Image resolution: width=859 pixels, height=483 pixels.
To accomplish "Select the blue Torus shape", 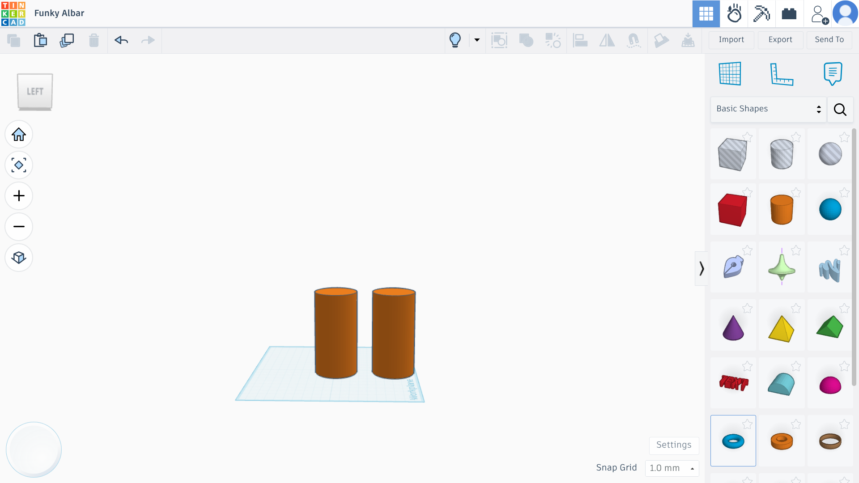I will (733, 441).
